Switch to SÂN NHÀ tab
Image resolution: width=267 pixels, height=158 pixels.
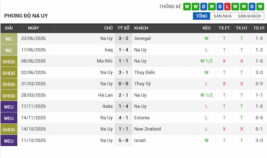(222, 16)
